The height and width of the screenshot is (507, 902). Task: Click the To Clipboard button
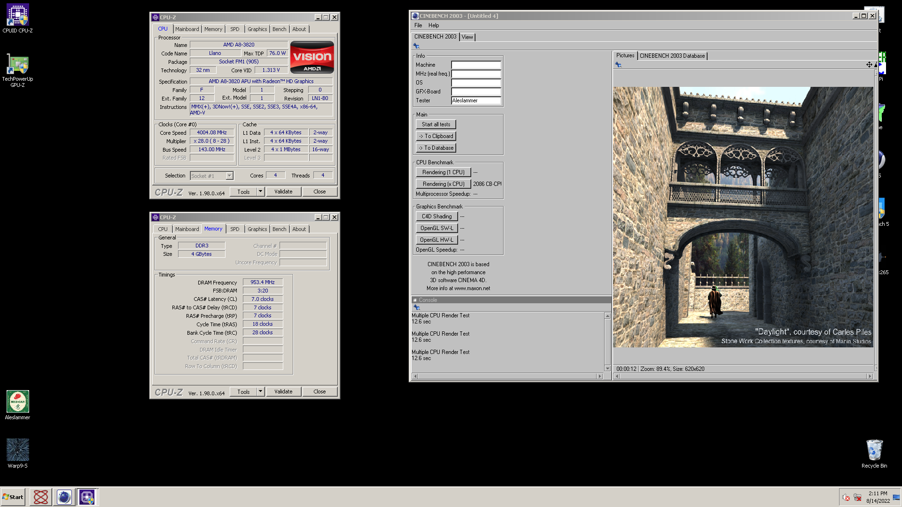click(x=436, y=136)
